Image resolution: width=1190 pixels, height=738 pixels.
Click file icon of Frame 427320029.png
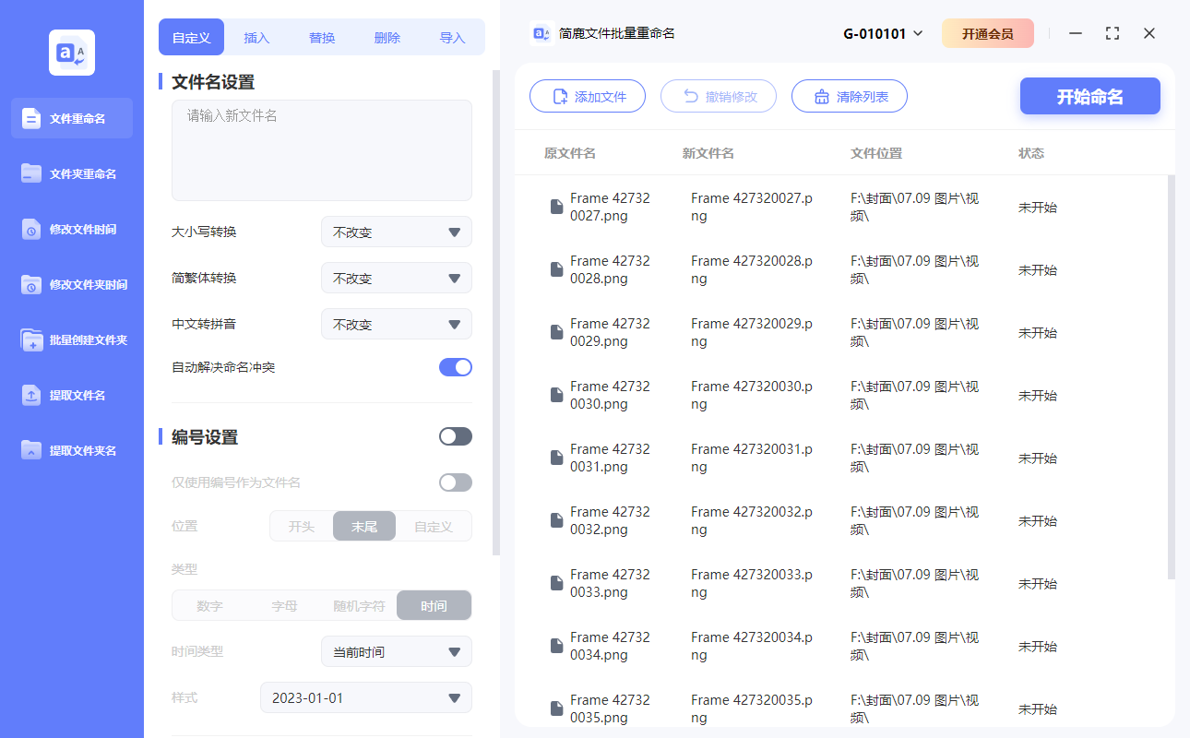coord(556,332)
